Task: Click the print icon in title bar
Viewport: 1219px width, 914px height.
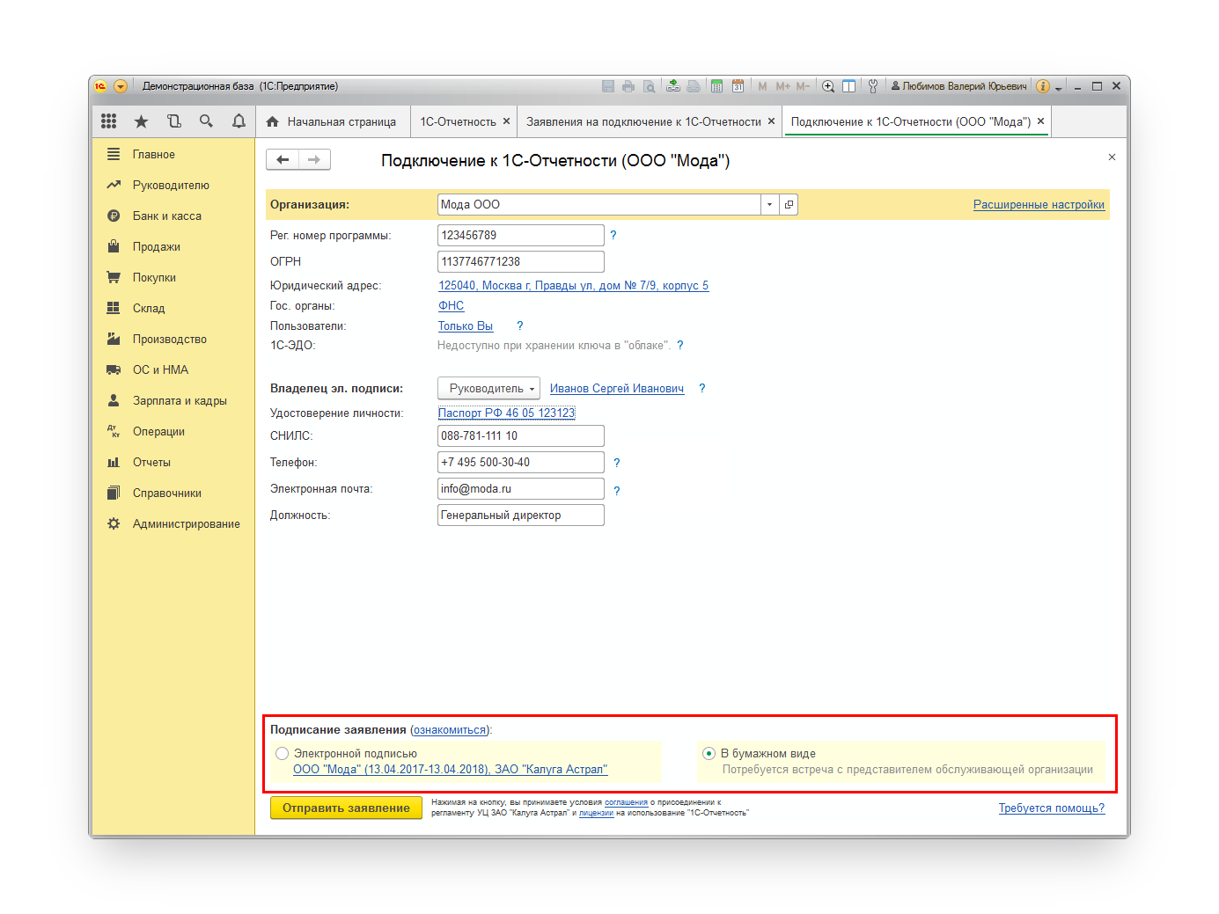Action: [628, 86]
